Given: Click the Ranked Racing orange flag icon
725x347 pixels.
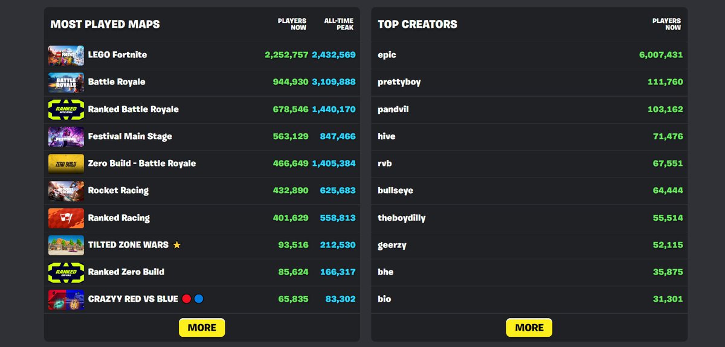Looking at the screenshot, I should click(66, 218).
